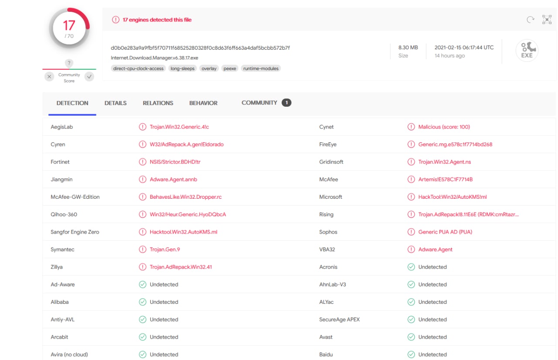Click the Avira (no cloud) engine name

(69, 354)
